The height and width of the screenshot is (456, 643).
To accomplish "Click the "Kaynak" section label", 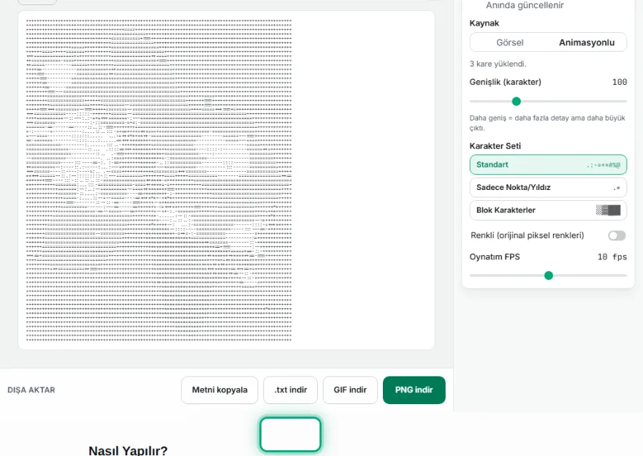I will (x=484, y=23).
